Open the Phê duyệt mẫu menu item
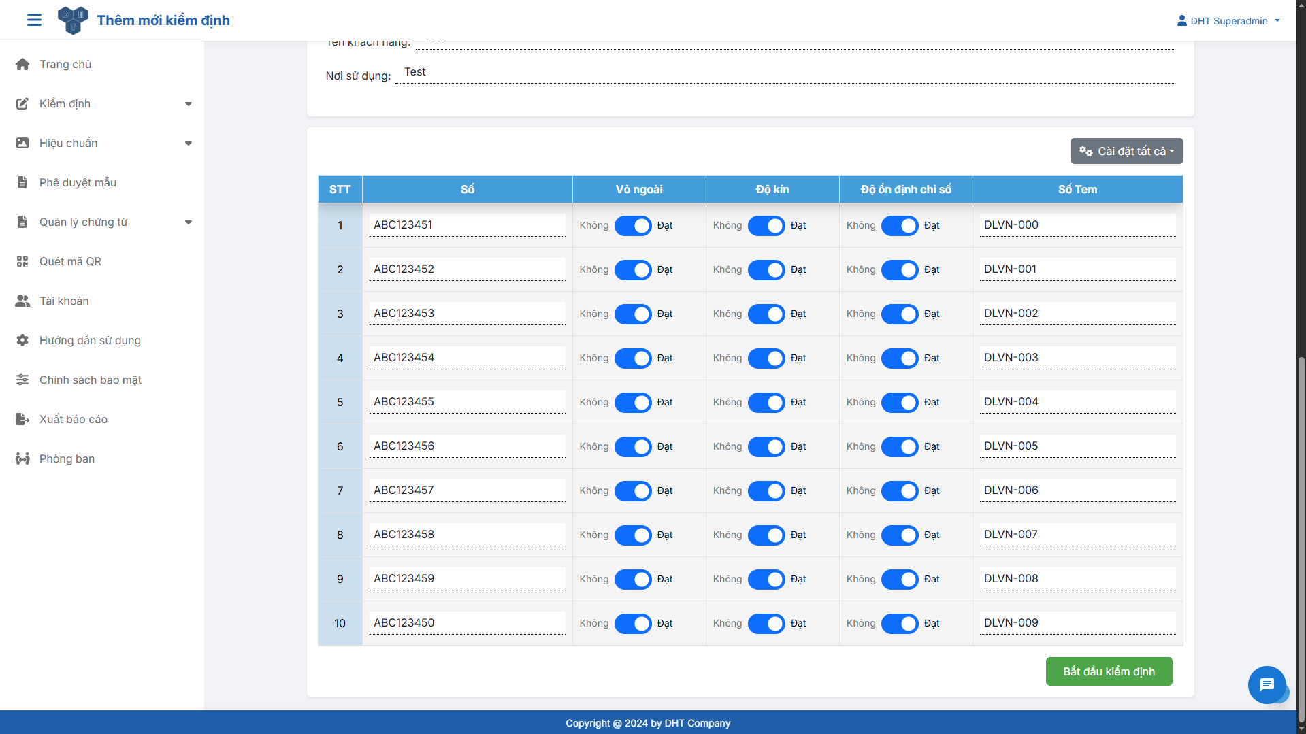Screen dimensions: 1306x734 coord(78,182)
